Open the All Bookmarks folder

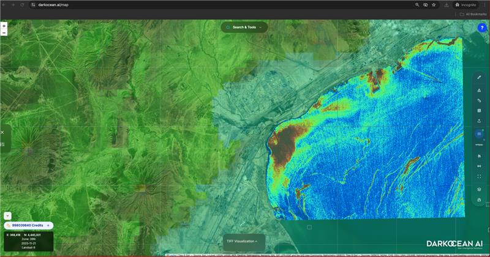click(x=473, y=14)
